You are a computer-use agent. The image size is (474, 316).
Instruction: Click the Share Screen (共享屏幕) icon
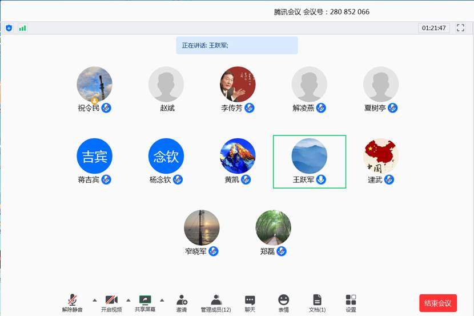(x=144, y=300)
